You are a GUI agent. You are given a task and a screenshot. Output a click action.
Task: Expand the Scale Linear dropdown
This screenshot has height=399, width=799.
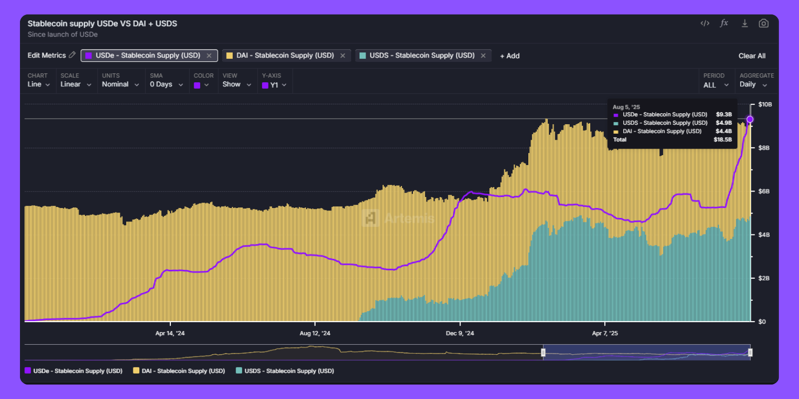[75, 84]
